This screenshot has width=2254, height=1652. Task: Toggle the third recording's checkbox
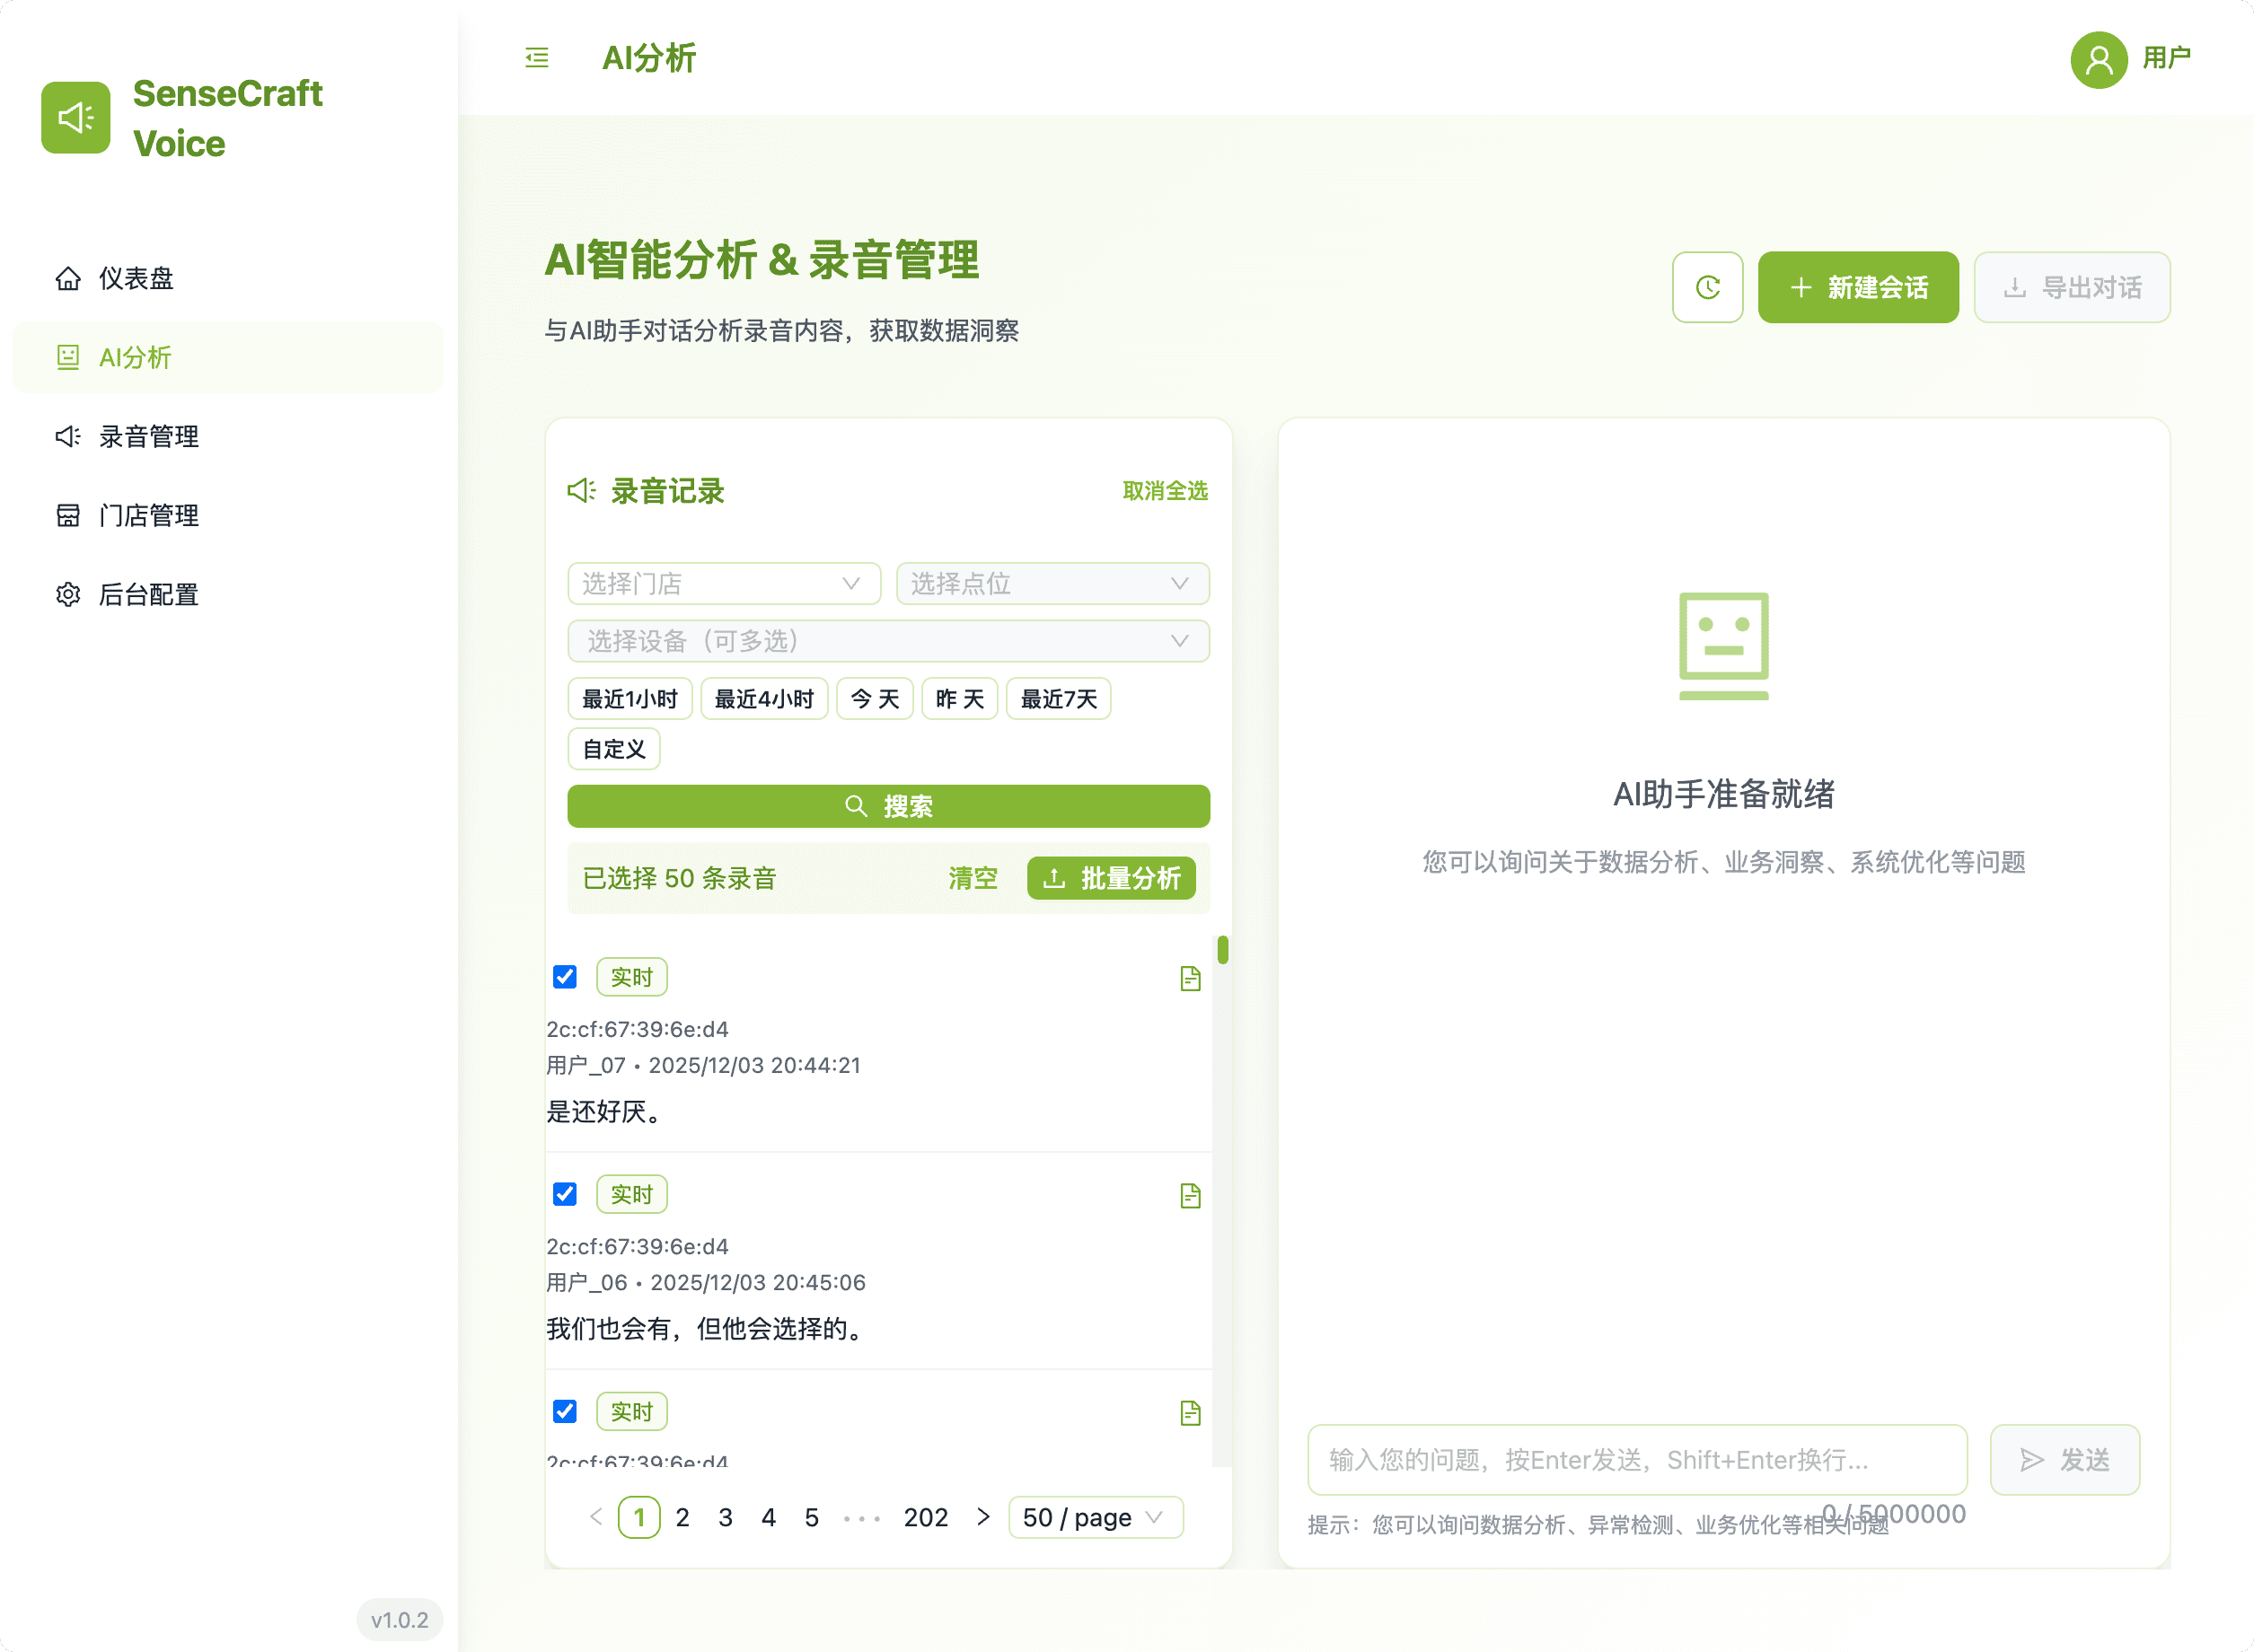click(565, 1411)
